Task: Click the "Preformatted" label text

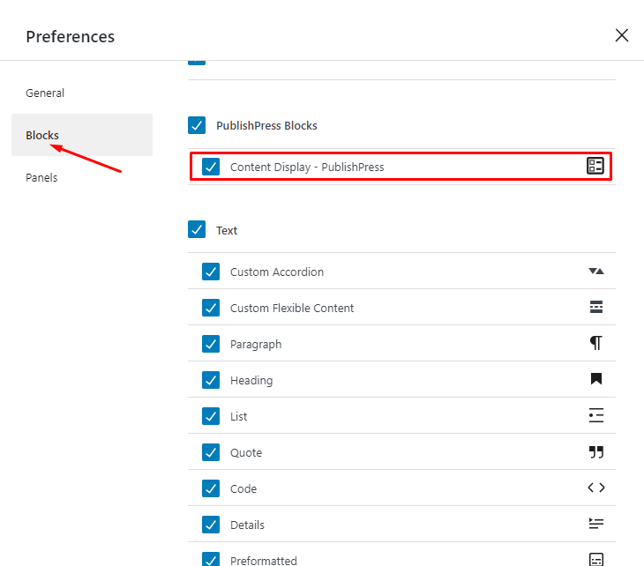Action: (x=263, y=561)
